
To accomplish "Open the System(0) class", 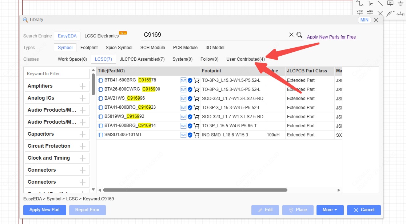I will (x=183, y=59).
